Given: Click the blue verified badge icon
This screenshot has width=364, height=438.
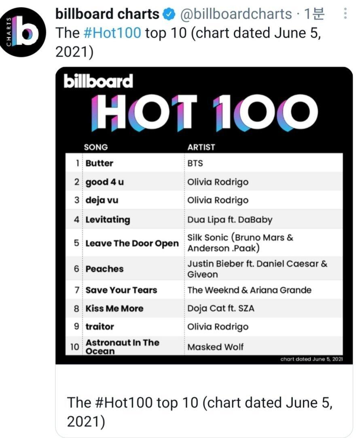Looking at the screenshot, I should point(169,15).
